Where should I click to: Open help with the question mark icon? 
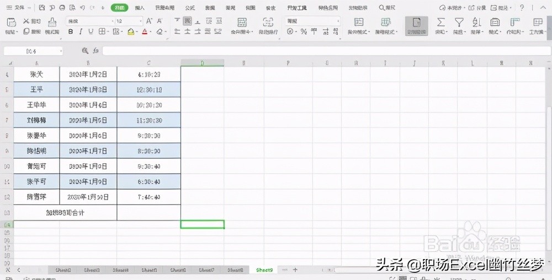click(522, 7)
